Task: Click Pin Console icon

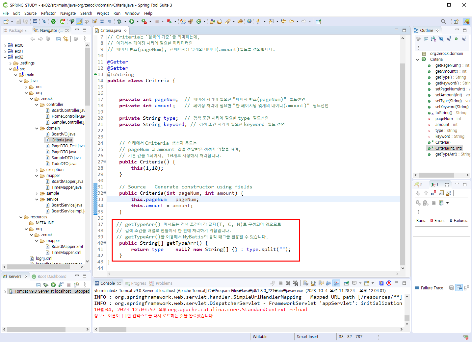Action: [x=346, y=283]
